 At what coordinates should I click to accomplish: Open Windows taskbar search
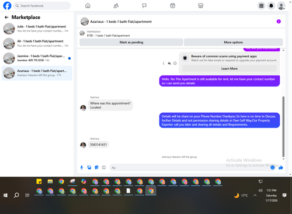[x=16, y=195]
